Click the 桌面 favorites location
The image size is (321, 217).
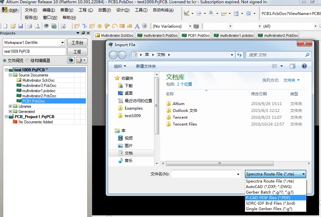pos(129,93)
